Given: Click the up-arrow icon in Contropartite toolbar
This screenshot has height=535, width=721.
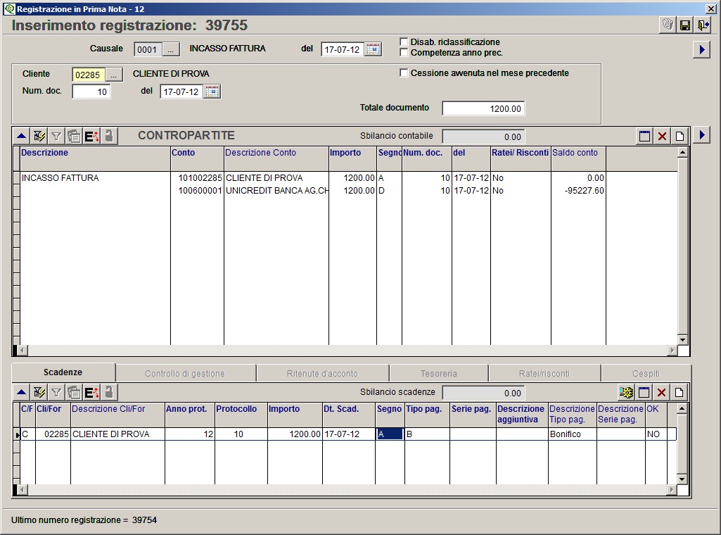Looking at the screenshot, I should tap(21, 136).
